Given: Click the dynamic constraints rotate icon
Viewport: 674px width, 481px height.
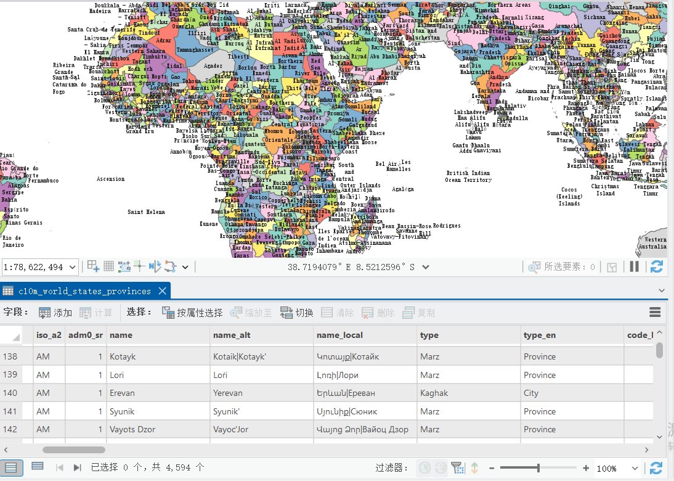Looking at the screenshot, I should 170,266.
